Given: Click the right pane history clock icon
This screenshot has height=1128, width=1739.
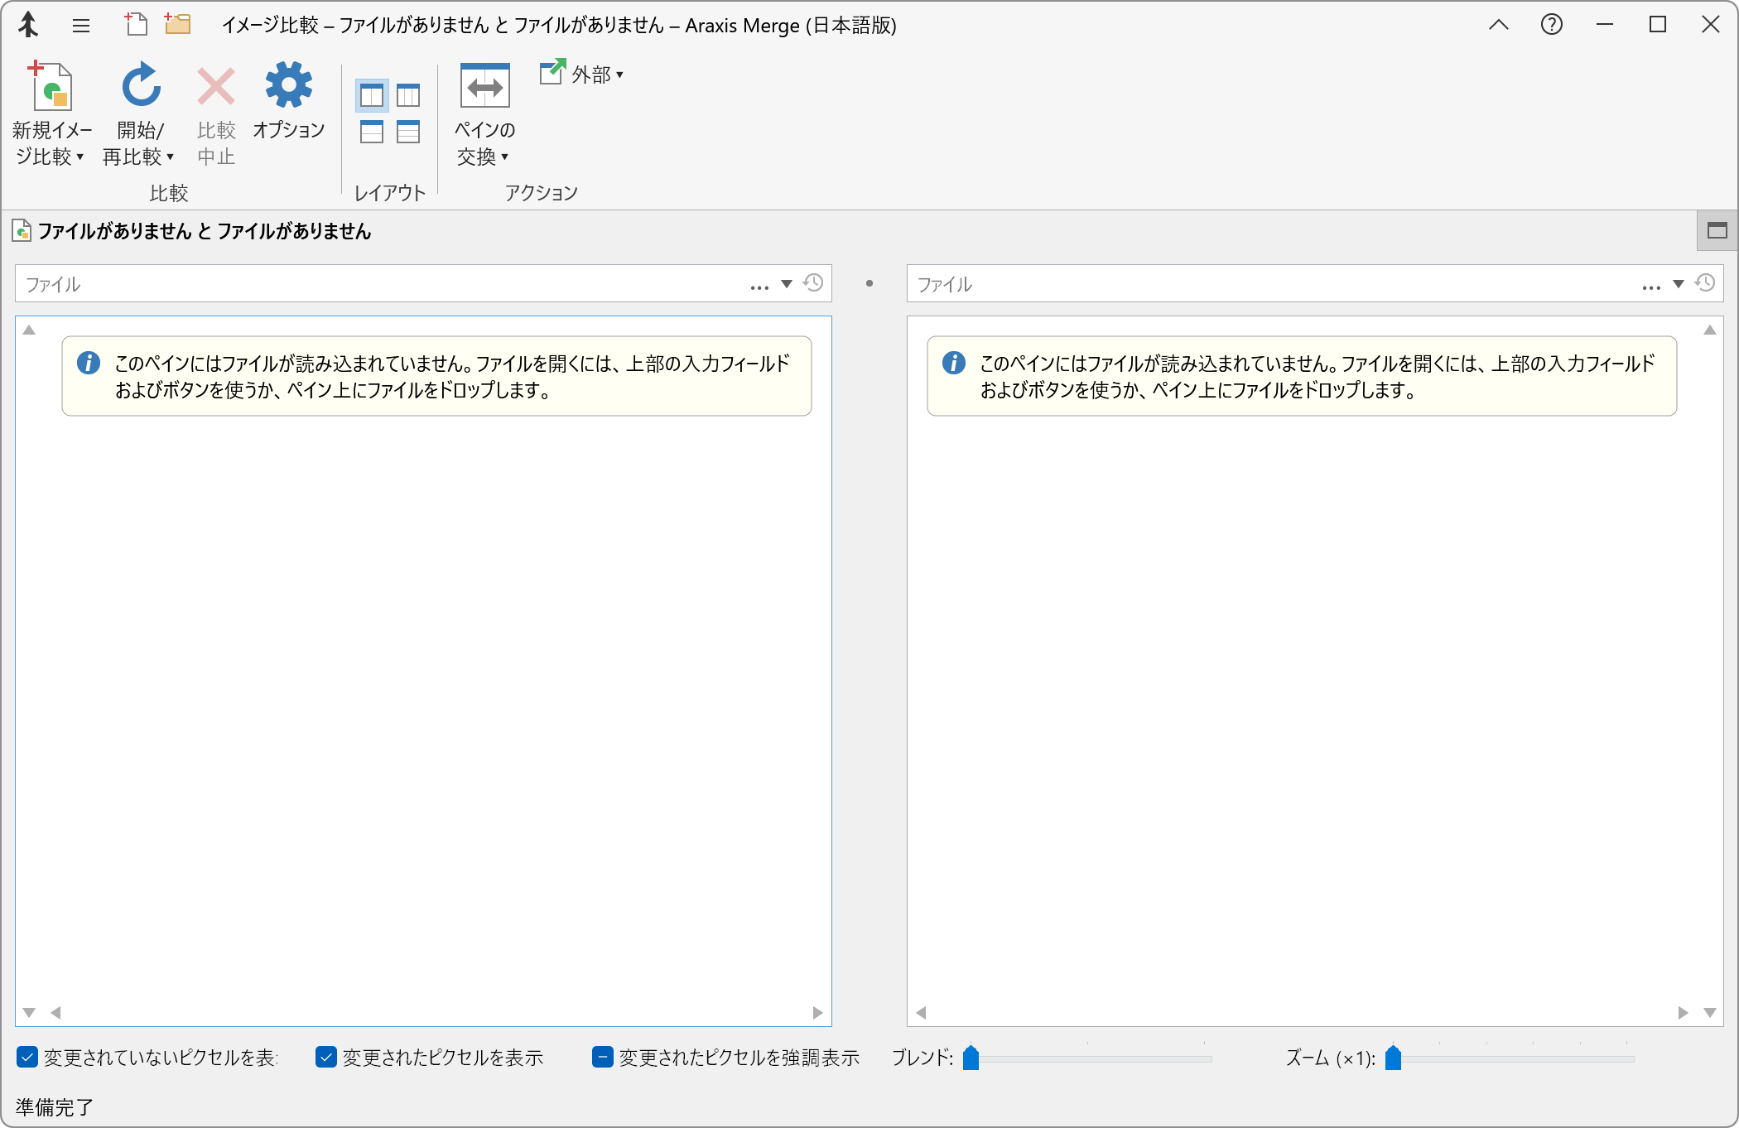Looking at the screenshot, I should 1705,283.
